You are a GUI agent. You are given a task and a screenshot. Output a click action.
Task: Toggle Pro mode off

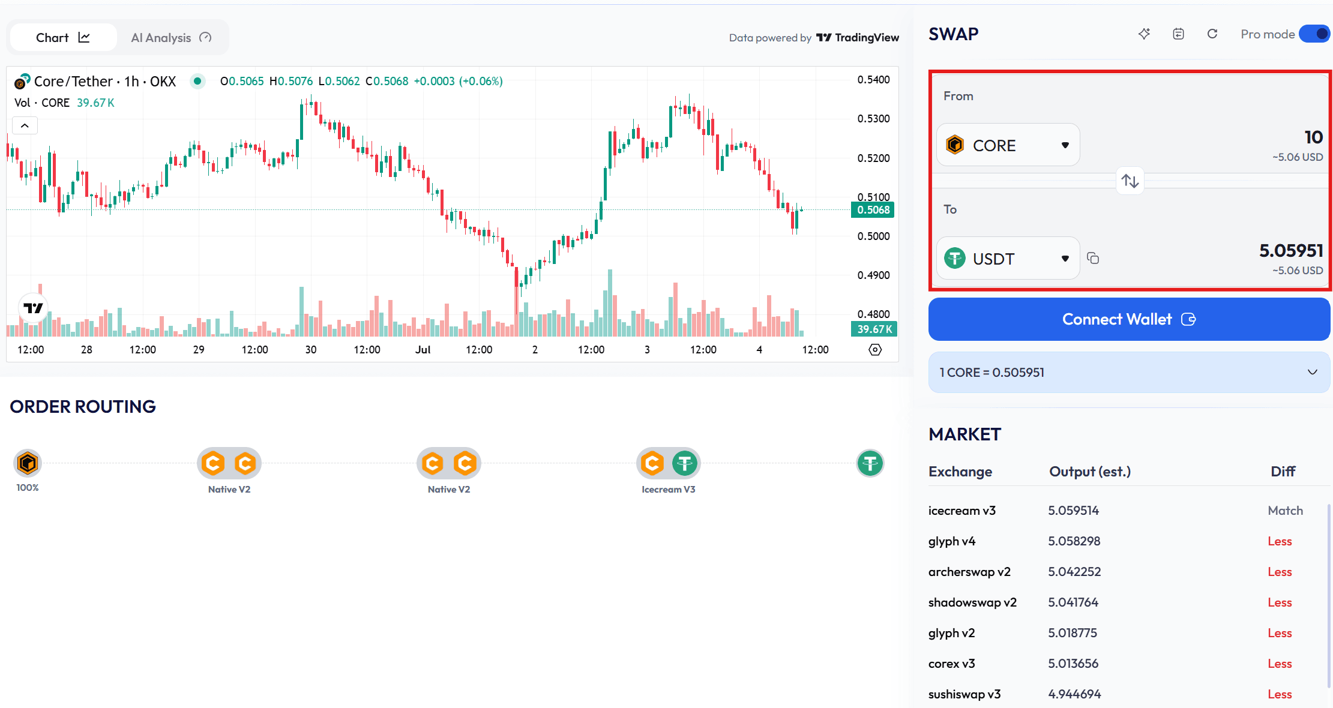(x=1314, y=34)
